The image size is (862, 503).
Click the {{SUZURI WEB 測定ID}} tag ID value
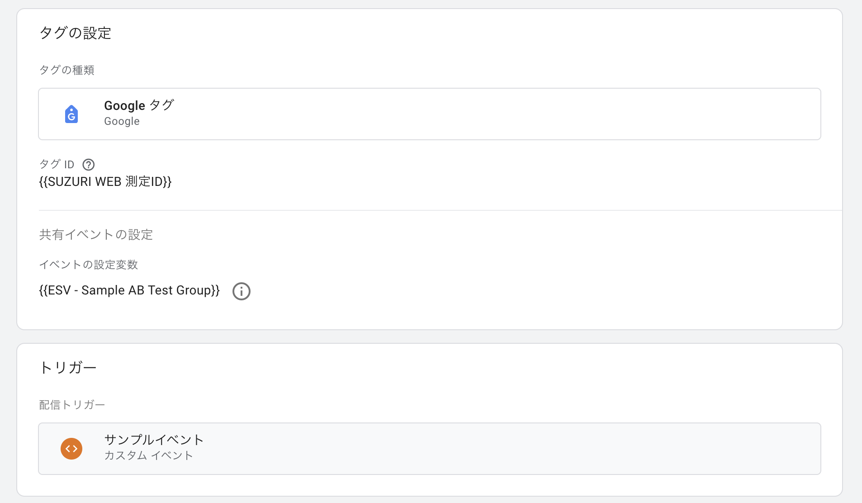[x=105, y=182]
